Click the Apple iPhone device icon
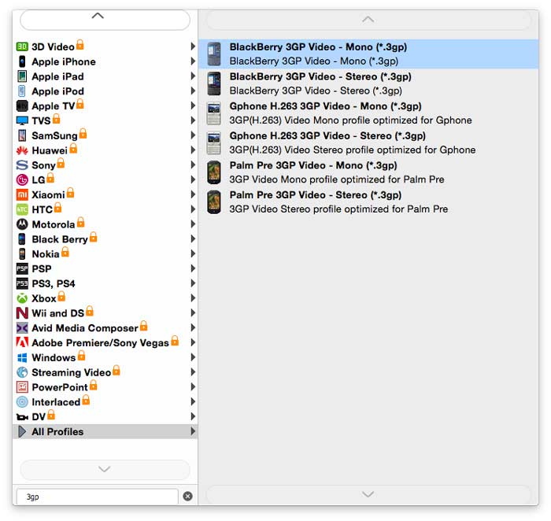The height and width of the screenshot is (521, 551). point(22,61)
